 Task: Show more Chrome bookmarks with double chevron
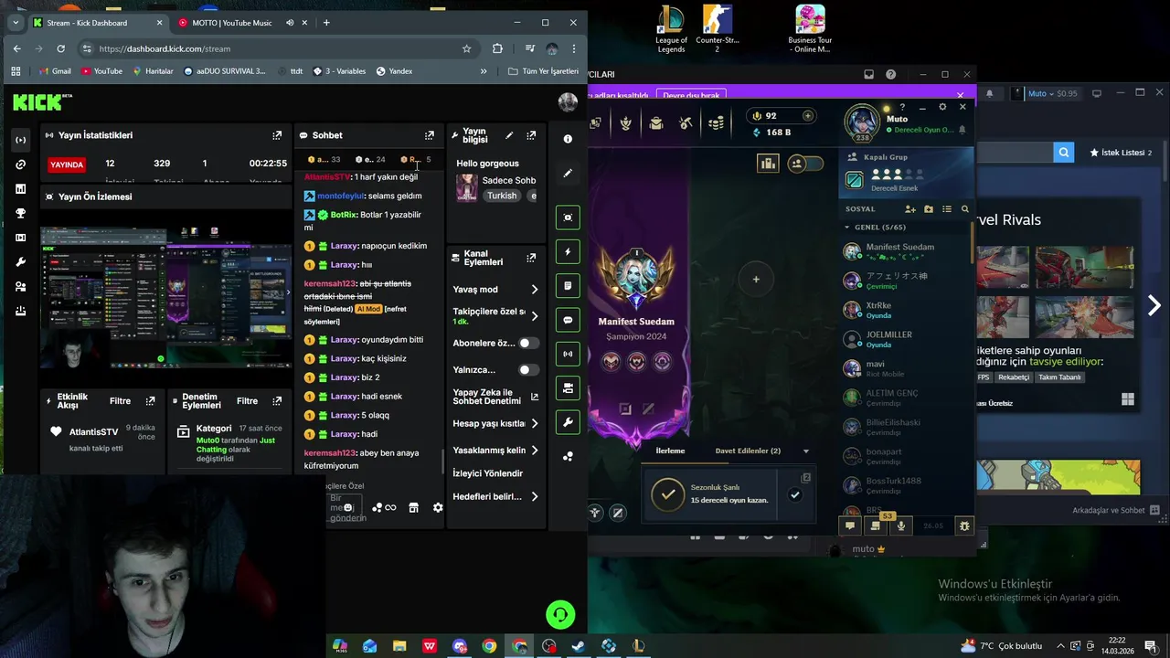point(484,71)
